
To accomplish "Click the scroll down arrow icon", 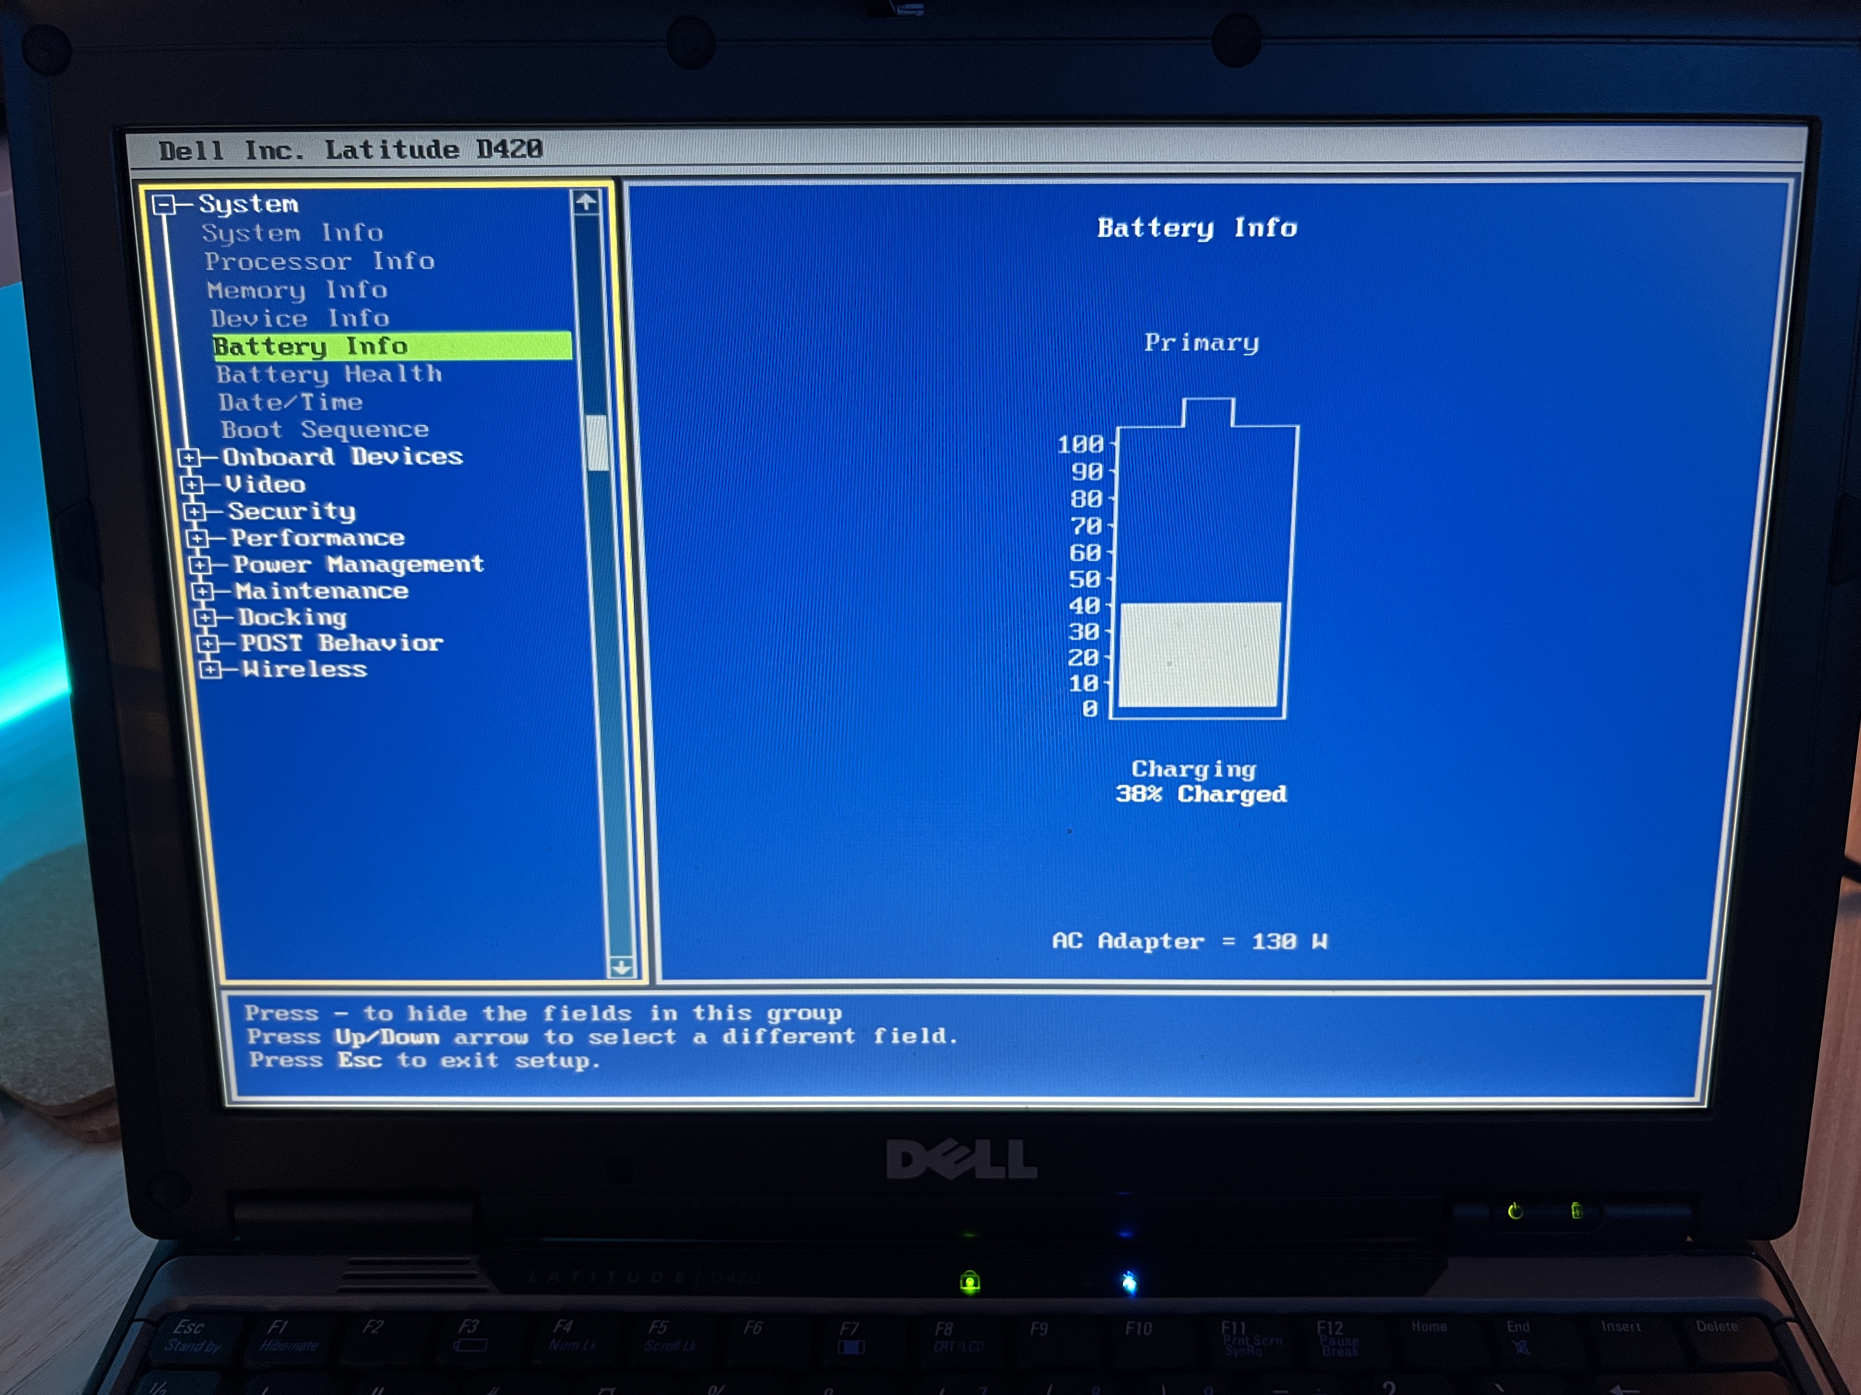I will tap(621, 968).
